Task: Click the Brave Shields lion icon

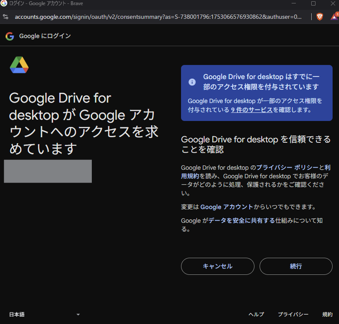Action: click(x=320, y=17)
